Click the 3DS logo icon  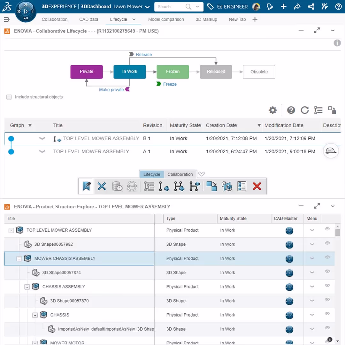coord(7,7)
